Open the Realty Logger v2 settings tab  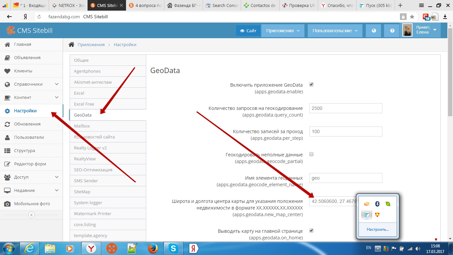[108, 148]
